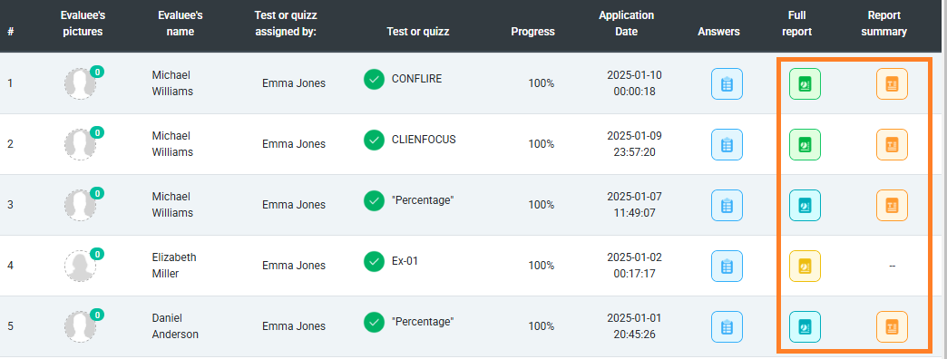Click Elizabeth Miller's profile picture

tap(81, 267)
